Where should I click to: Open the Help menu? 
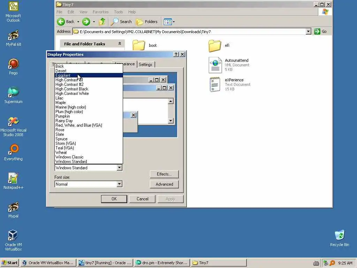pyautogui.click(x=132, y=12)
